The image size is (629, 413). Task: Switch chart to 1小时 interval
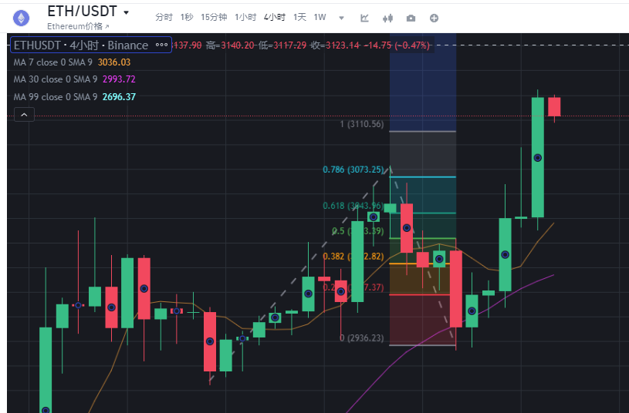click(x=245, y=17)
